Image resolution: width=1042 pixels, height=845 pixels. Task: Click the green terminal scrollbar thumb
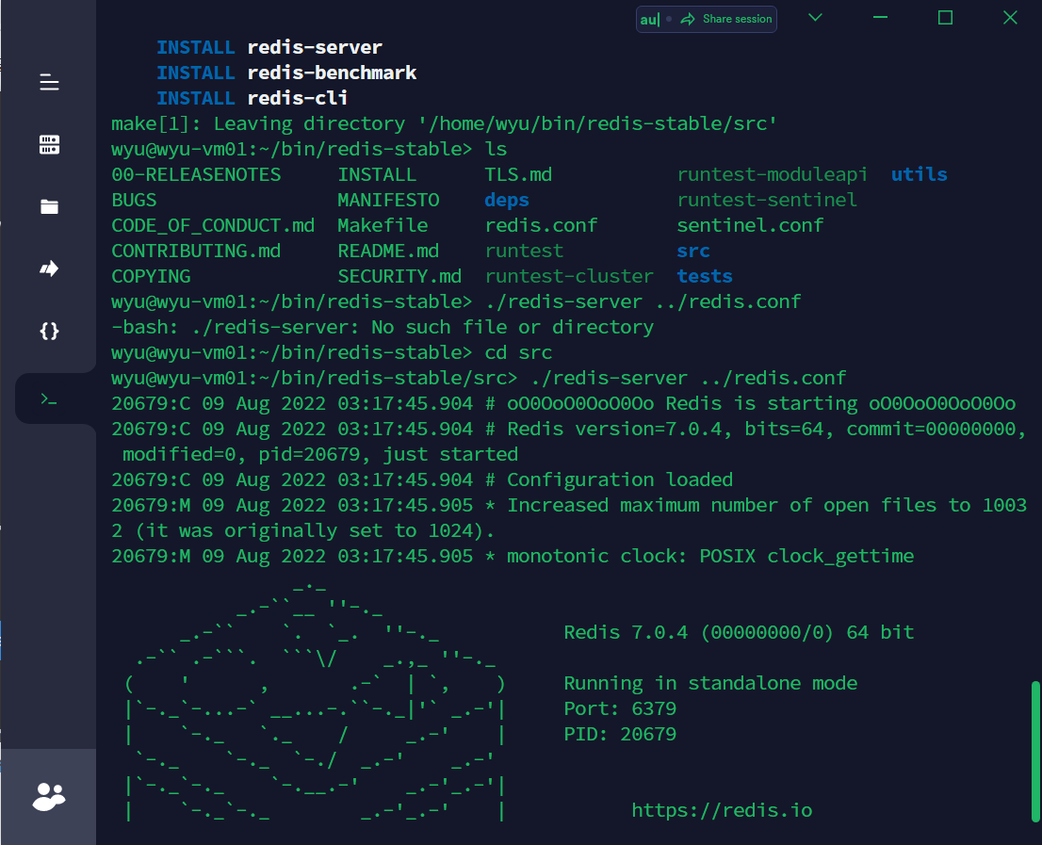(x=1035, y=751)
